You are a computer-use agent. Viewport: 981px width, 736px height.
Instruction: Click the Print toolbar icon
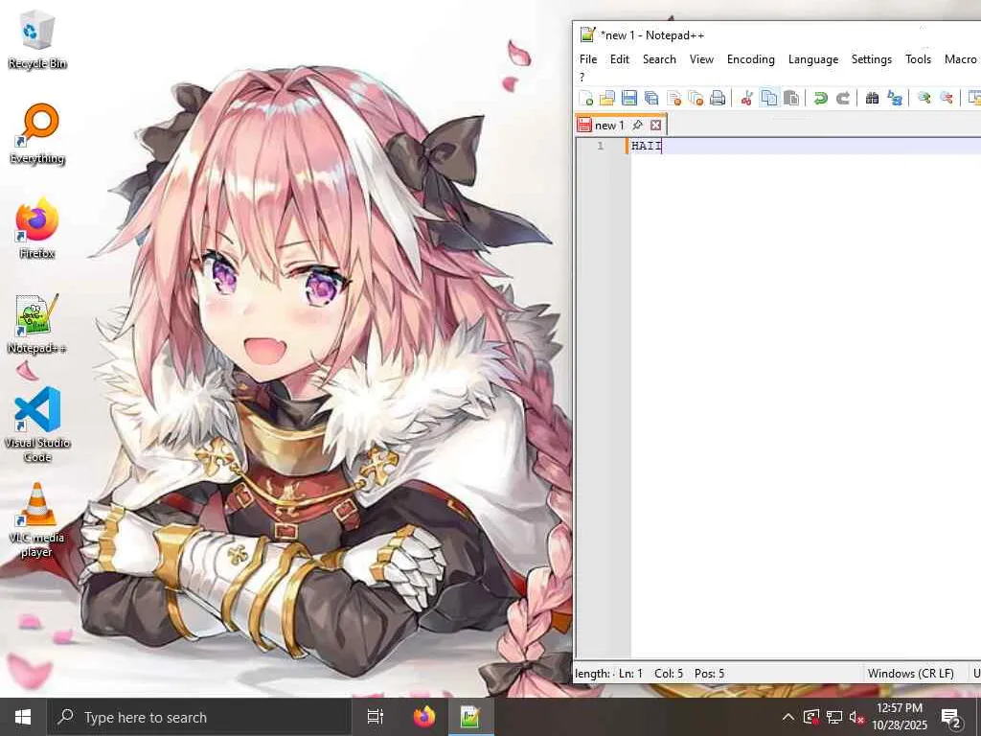718,98
